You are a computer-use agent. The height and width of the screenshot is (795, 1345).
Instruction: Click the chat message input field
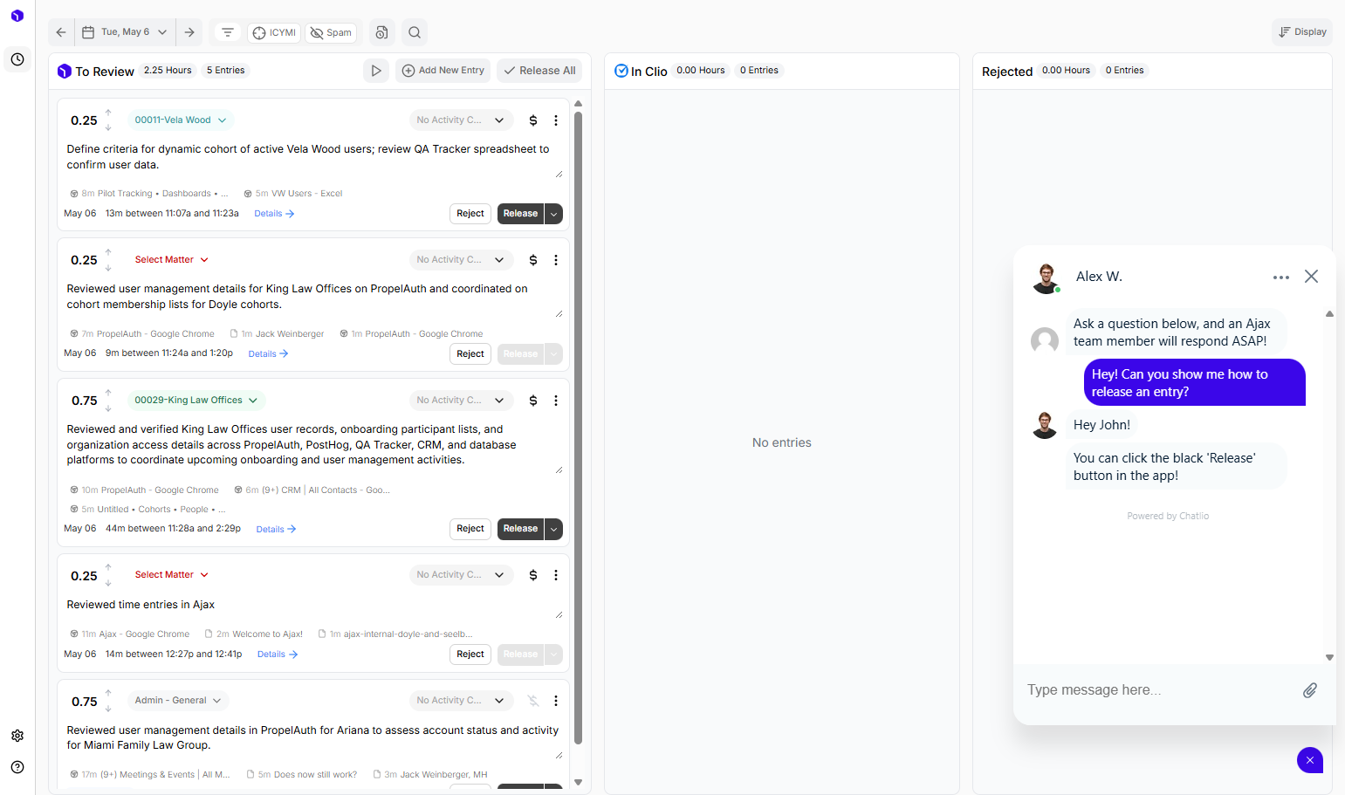point(1158,690)
